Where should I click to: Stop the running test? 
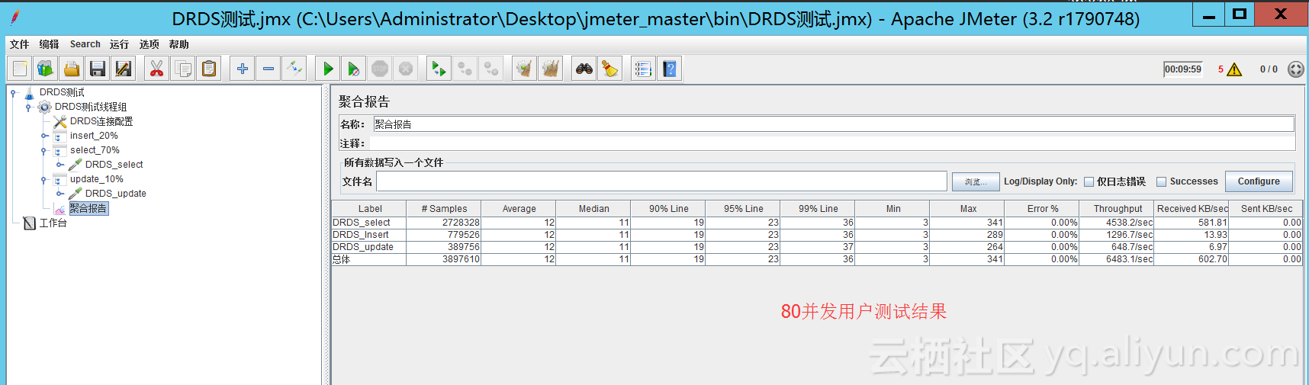[x=380, y=69]
